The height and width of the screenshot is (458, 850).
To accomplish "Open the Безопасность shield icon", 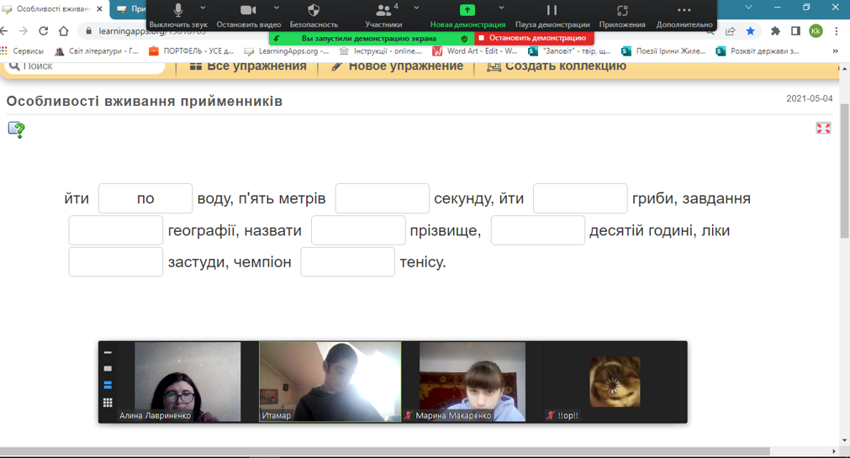I will tap(314, 14).
